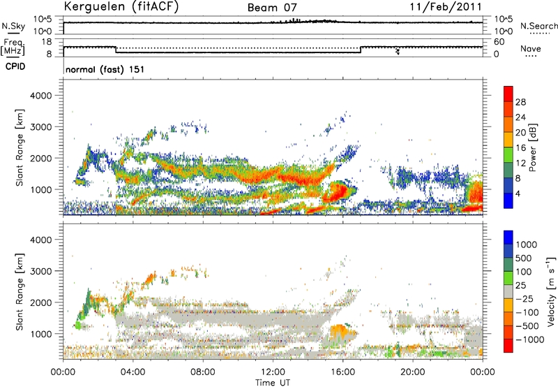
Task: Click the left '10^5' noise axis tick
Action: [x=43, y=20]
